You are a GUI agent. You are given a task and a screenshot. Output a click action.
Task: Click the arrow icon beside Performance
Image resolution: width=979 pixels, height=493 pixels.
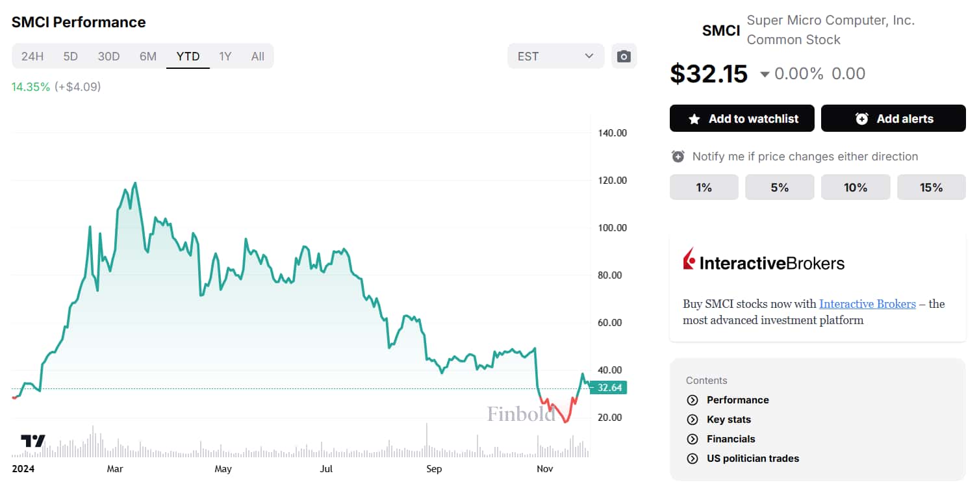pos(692,400)
